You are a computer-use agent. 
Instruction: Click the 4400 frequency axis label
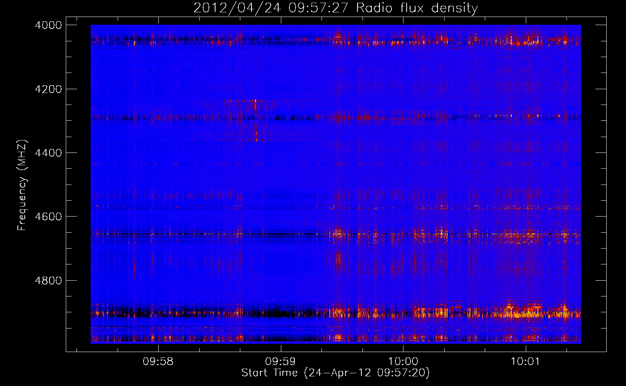click(48, 153)
